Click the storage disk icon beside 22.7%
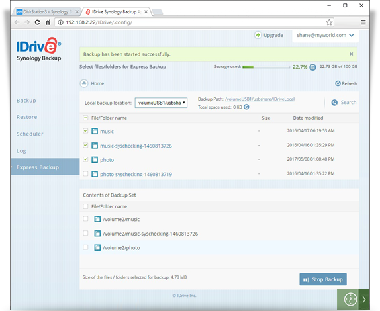 coord(313,67)
